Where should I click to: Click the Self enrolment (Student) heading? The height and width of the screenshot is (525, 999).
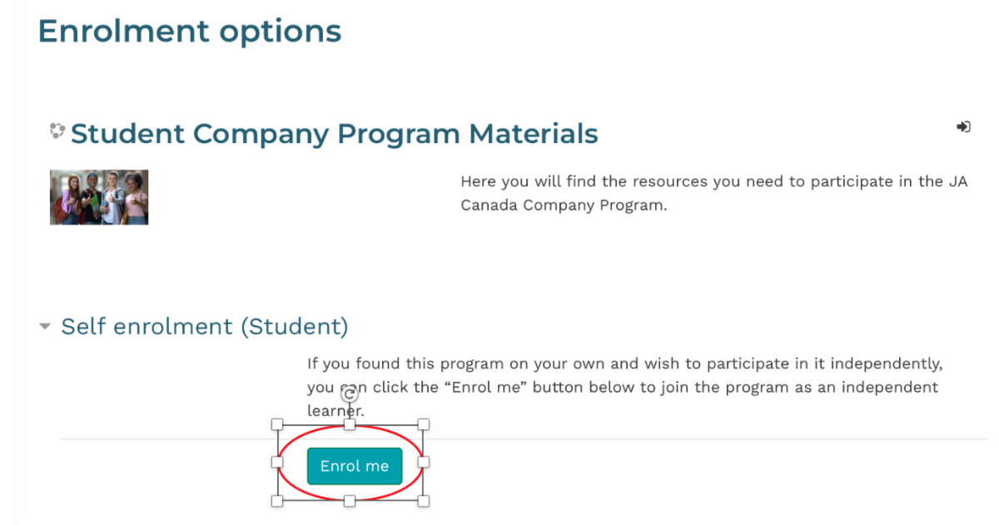(x=205, y=326)
